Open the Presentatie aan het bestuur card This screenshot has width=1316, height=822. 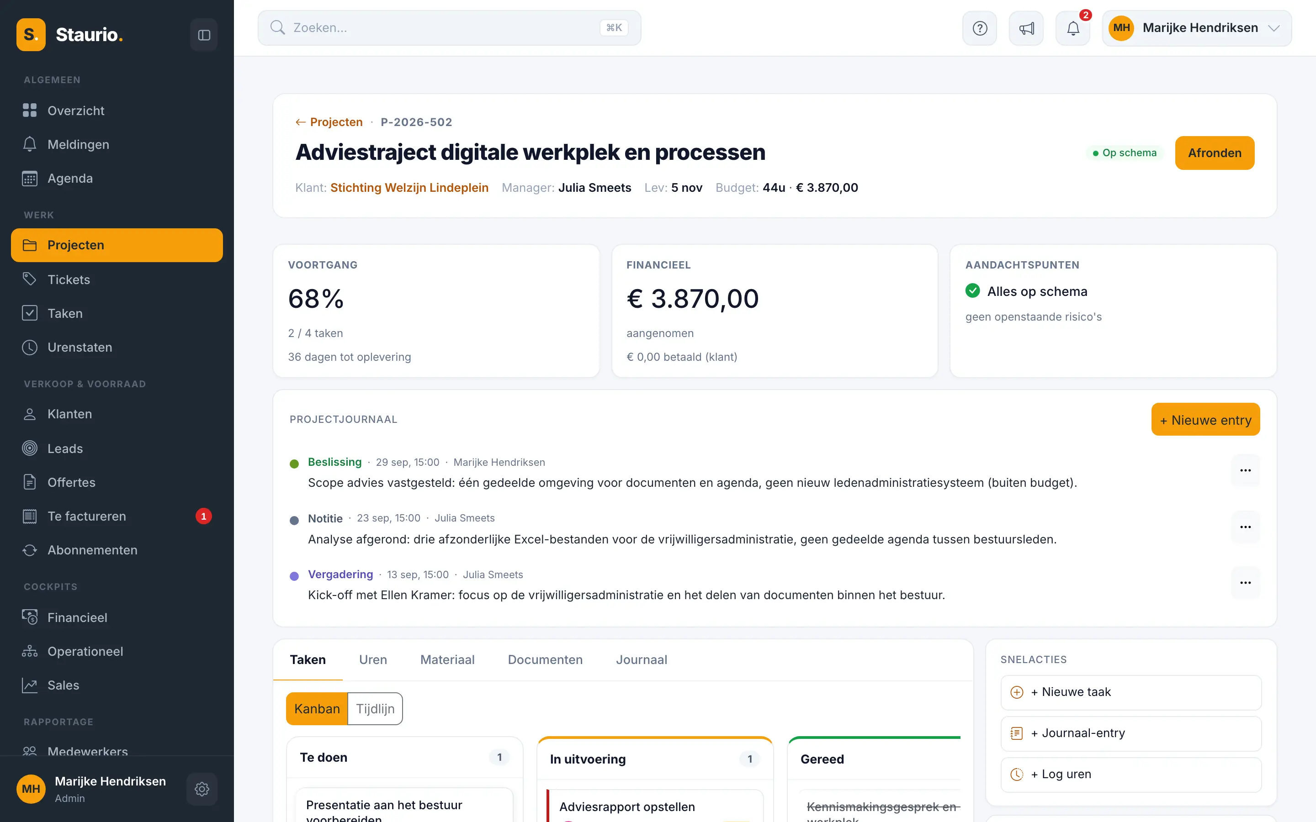[x=404, y=806]
